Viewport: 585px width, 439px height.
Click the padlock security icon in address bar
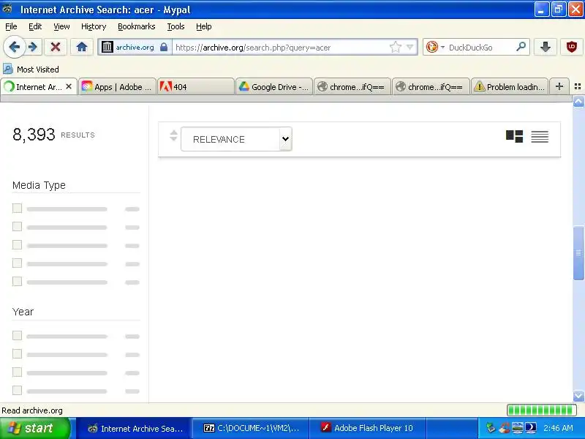pyautogui.click(x=163, y=47)
